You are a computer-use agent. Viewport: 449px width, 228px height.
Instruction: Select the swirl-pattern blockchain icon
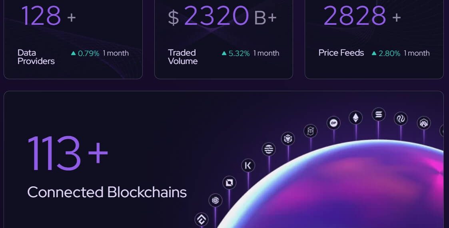tap(216, 200)
